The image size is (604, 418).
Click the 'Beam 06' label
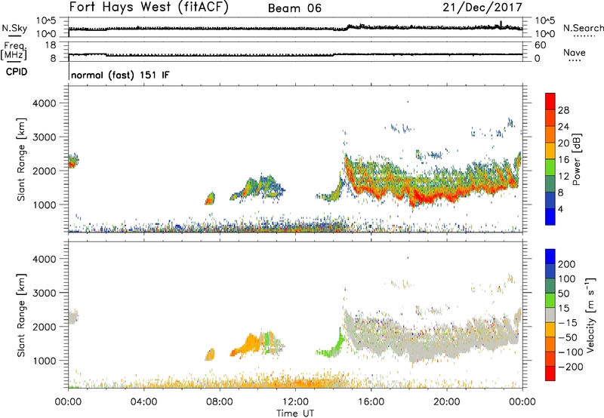tap(294, 8)
